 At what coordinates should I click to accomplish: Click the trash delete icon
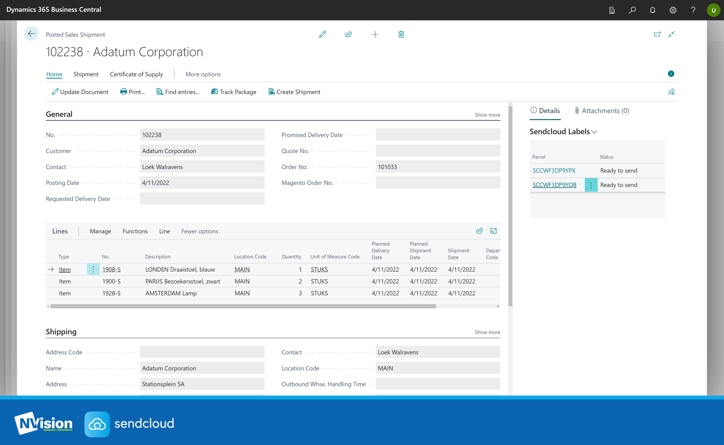pos(401,34)
